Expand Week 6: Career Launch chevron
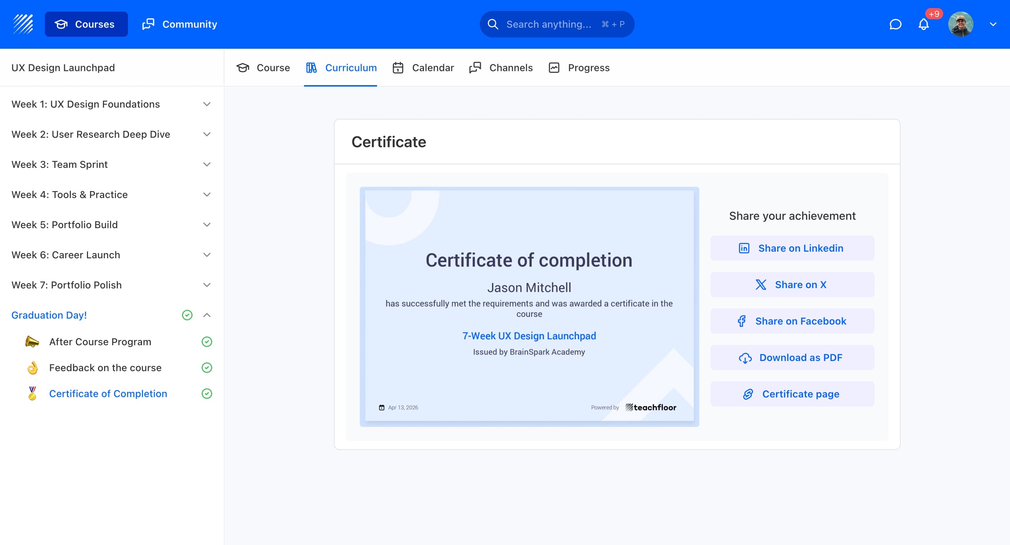The height and width of the screenshot is (545, 1010). [207, 255]
